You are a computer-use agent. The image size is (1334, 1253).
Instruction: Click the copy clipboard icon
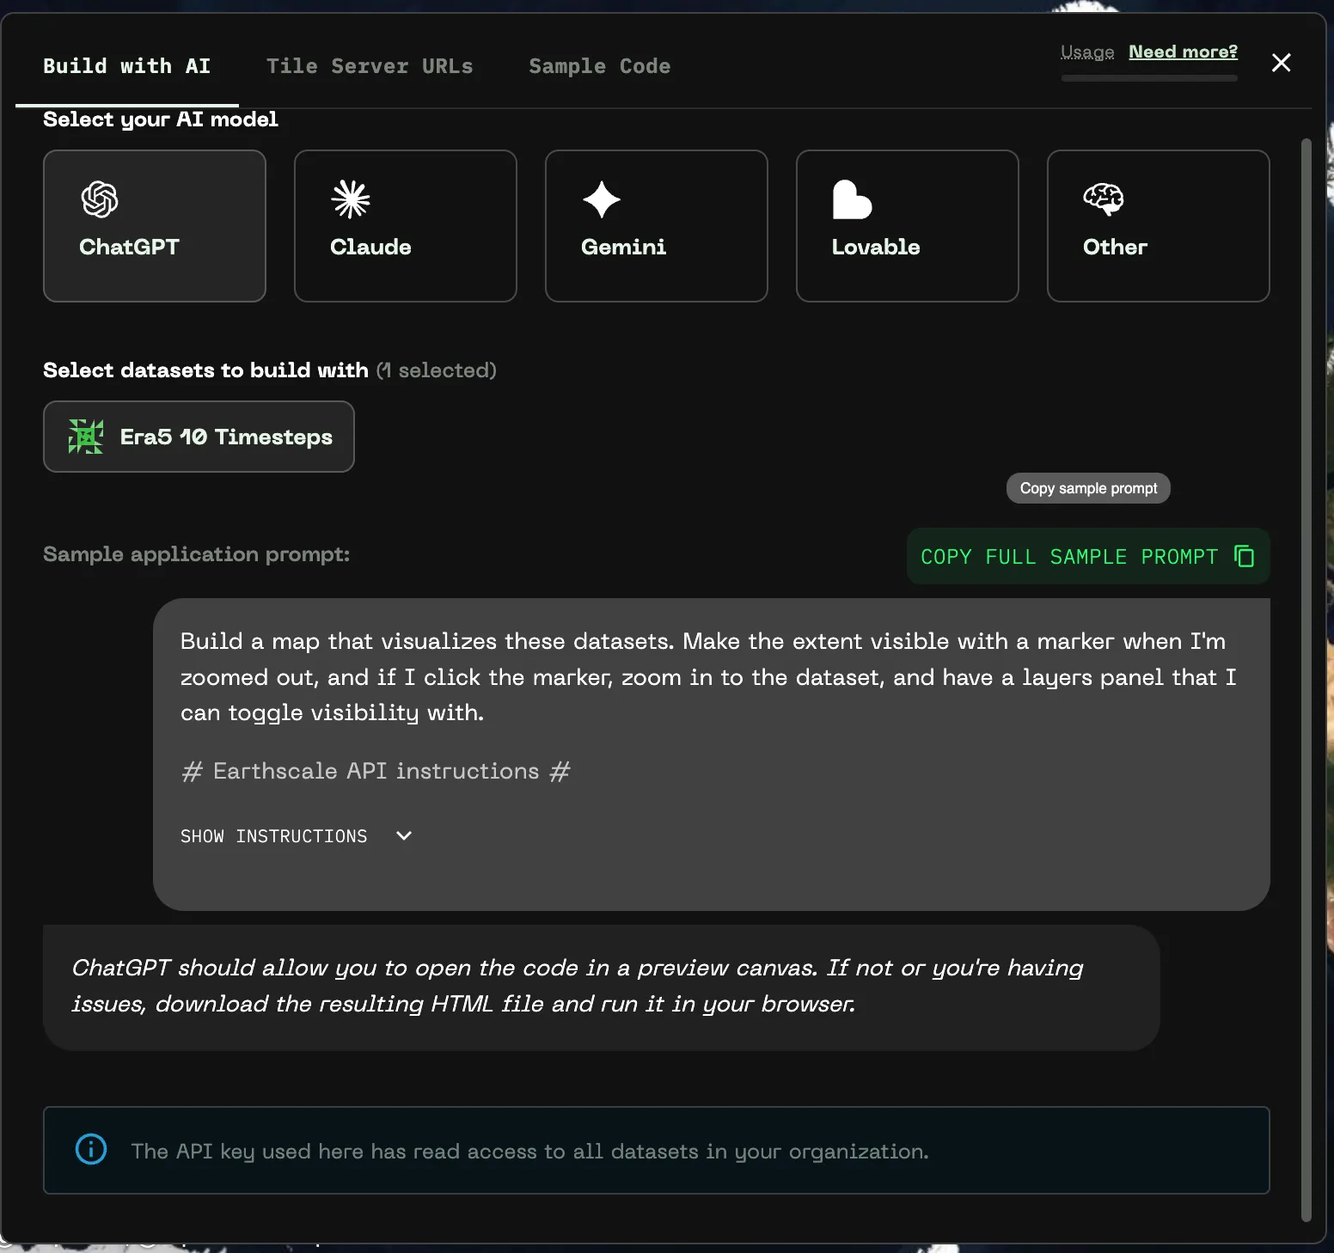pyautogui.click(x=1244, y=556)
